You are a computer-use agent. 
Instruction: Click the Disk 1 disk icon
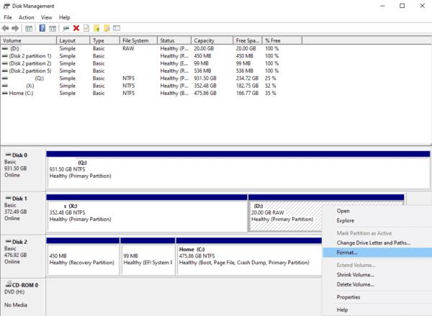click(8, 198)
